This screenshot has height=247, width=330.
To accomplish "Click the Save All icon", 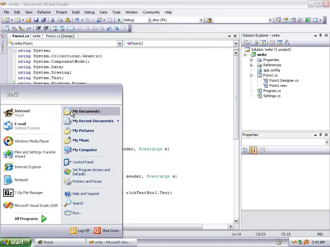I will point(44,20).
